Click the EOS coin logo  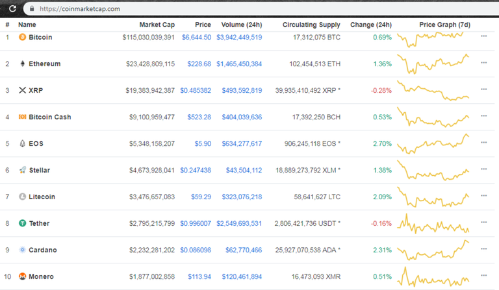(22, 143)
